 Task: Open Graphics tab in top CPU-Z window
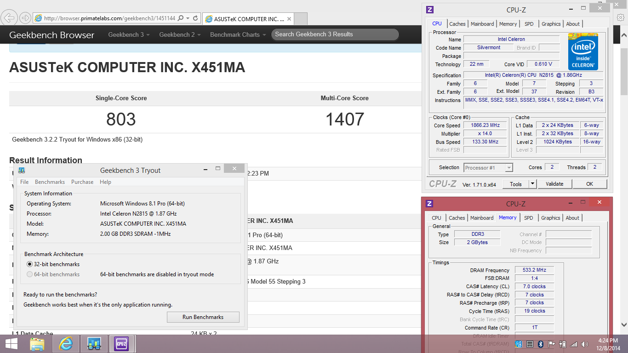[551, 24]
